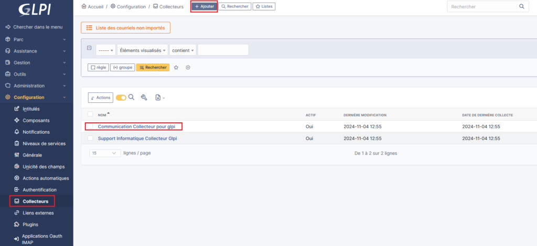Screen dimensions: 537x246
Task: Click the Assistance headset icon
Action: click(x=8, y=51)
